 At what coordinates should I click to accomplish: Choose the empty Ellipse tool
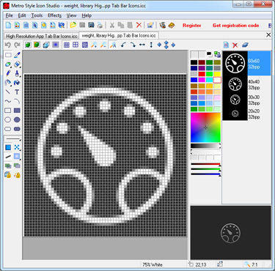(8, 119)
